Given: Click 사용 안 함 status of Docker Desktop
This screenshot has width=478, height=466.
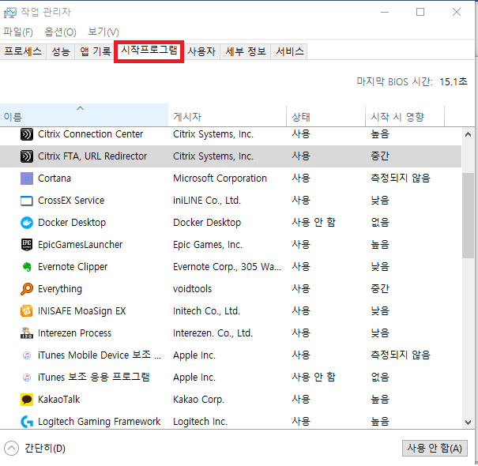Looking at the screenshot, I should click(x=314, y=223).
